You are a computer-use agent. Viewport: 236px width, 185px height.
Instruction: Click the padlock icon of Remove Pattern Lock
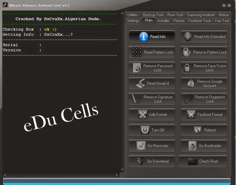(187, 52)
